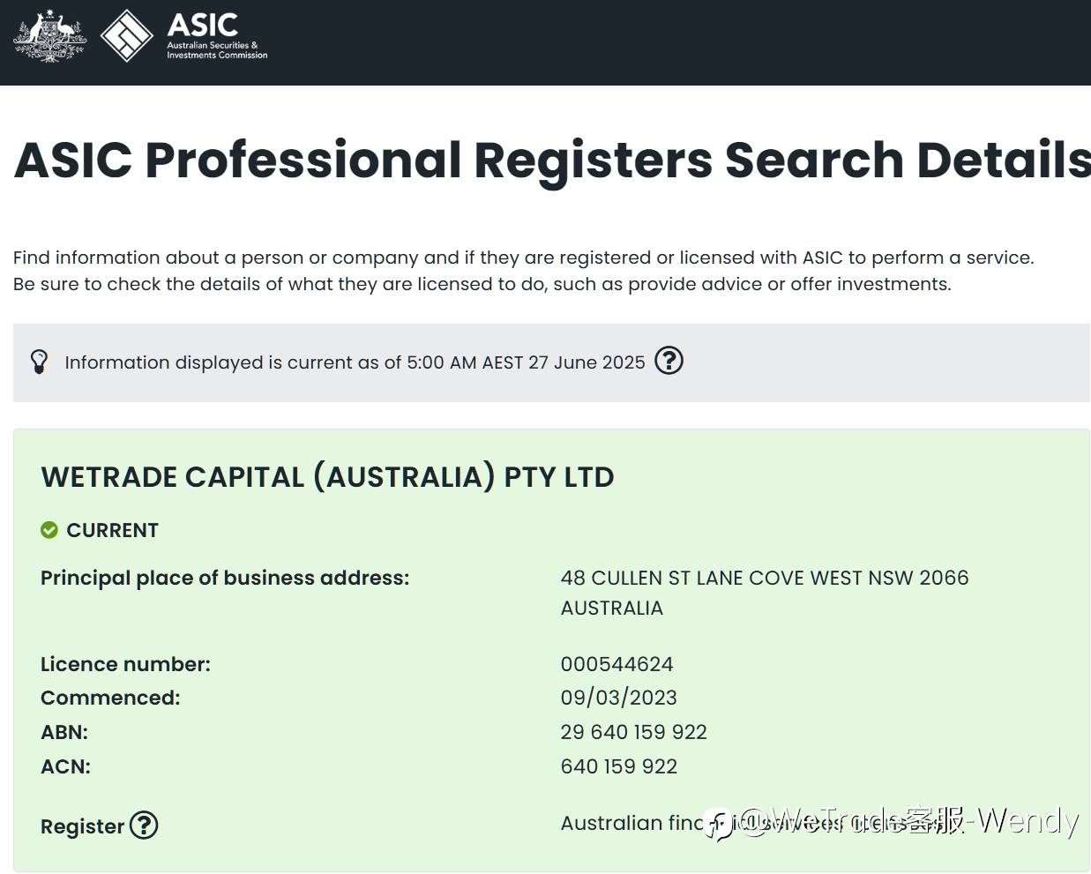Select the ASIC Professional Registers Search Details heading
Image resolution: width=1091 pixels, height=874 pixels.
[552, 161]
